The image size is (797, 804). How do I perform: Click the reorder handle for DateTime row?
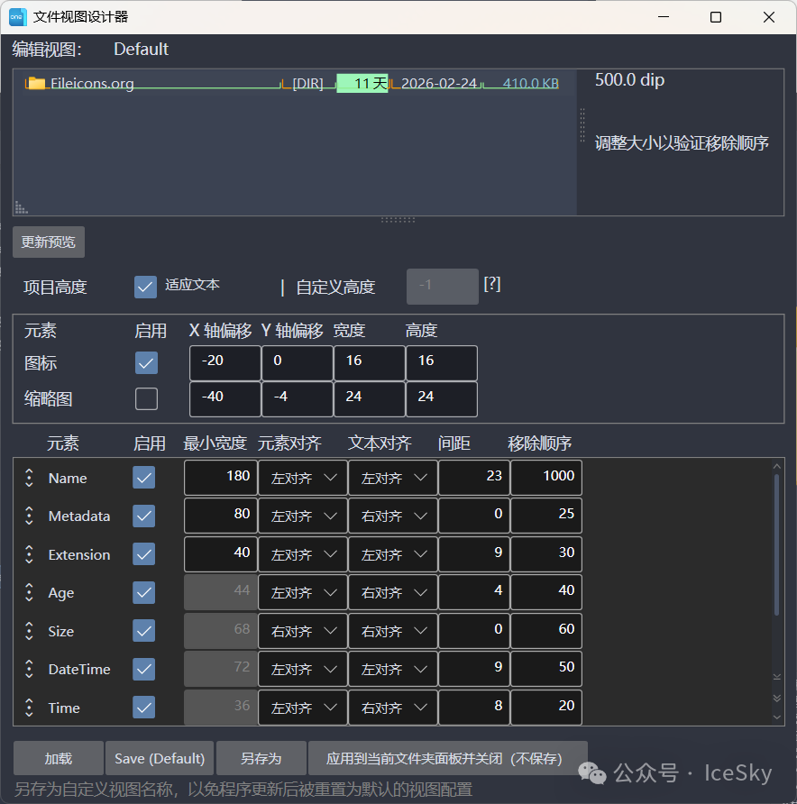pyautogui.click(x=29, y=670)
